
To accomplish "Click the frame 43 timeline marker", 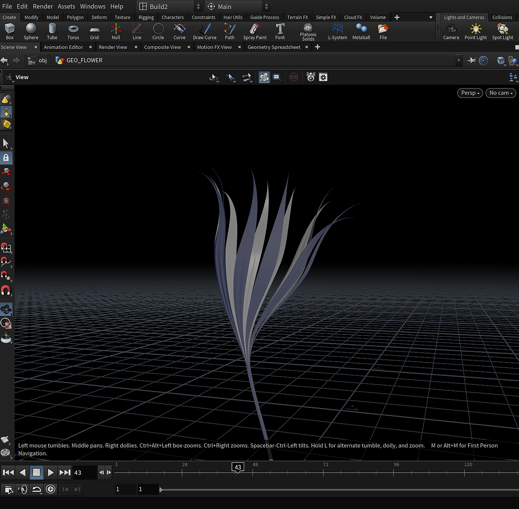I will (238, 468).
